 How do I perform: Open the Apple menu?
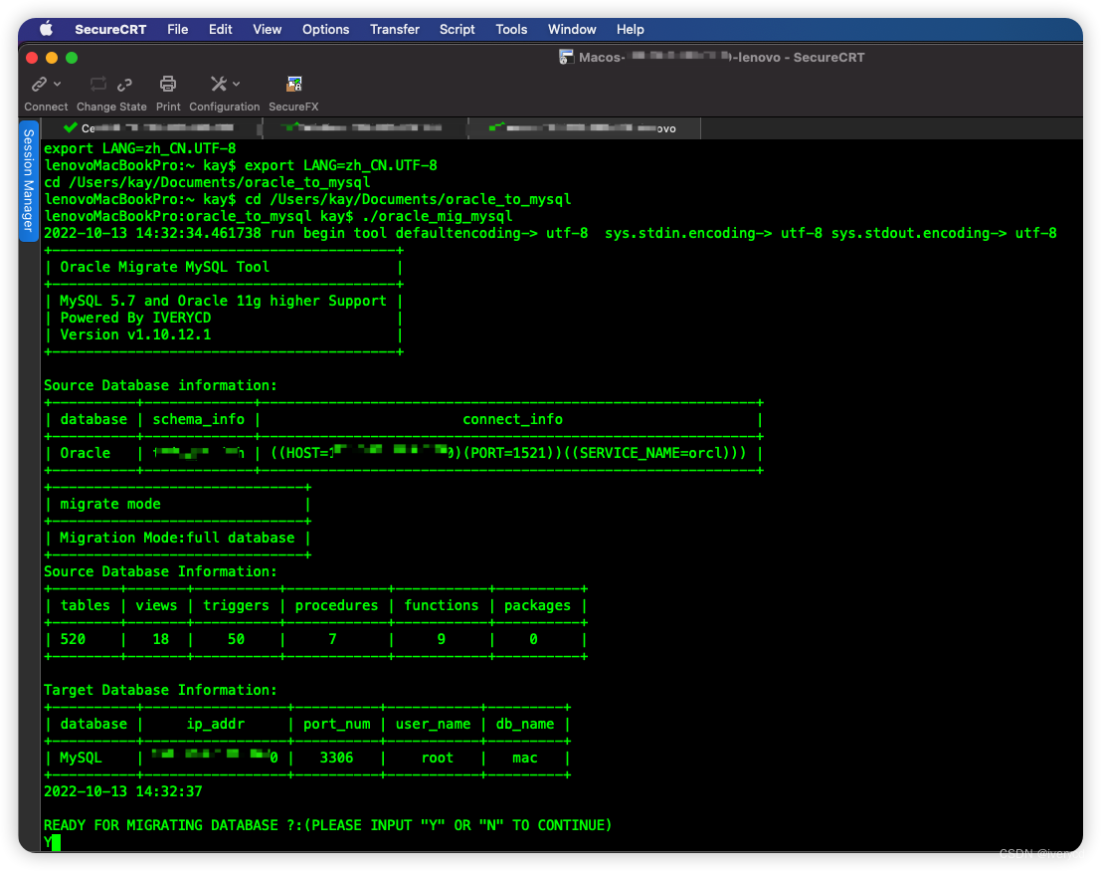tap(47, 29)
